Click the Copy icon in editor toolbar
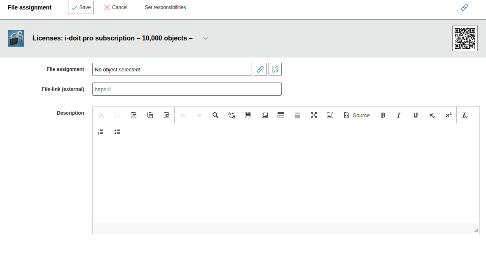486x264 pixels. click(117, 115)
